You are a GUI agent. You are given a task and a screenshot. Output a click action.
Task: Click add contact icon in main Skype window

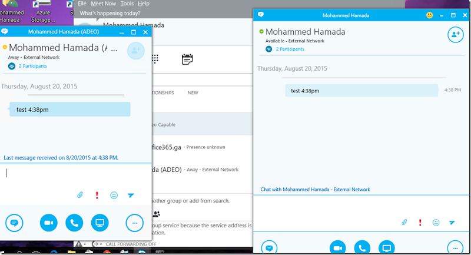(x=156, y=214)
